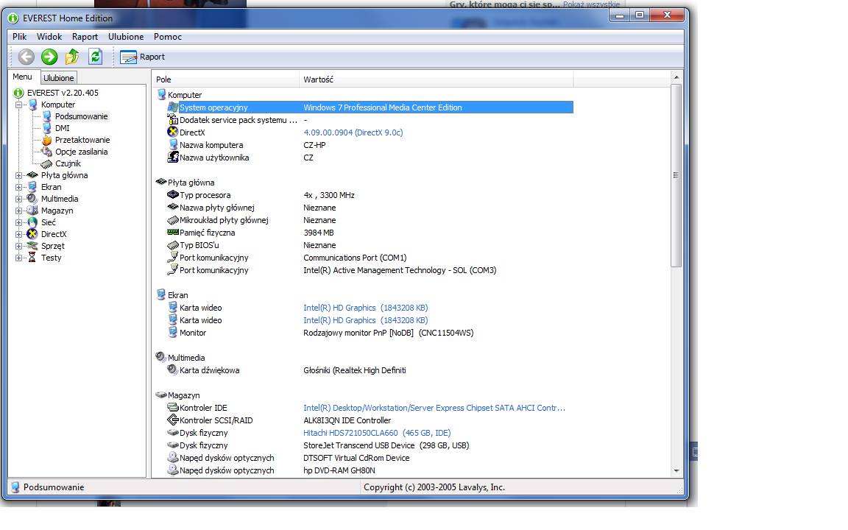848x530 pixels.
Task: Open the Pomoc menu
Action: [167, 37]
